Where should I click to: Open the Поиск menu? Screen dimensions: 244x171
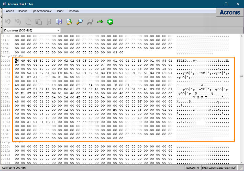[x=60, y=11]
